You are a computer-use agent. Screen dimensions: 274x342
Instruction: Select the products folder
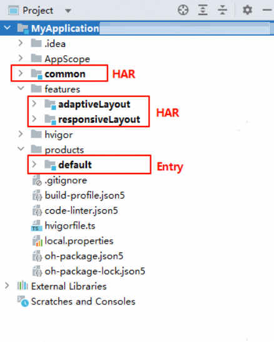(64, 150)
